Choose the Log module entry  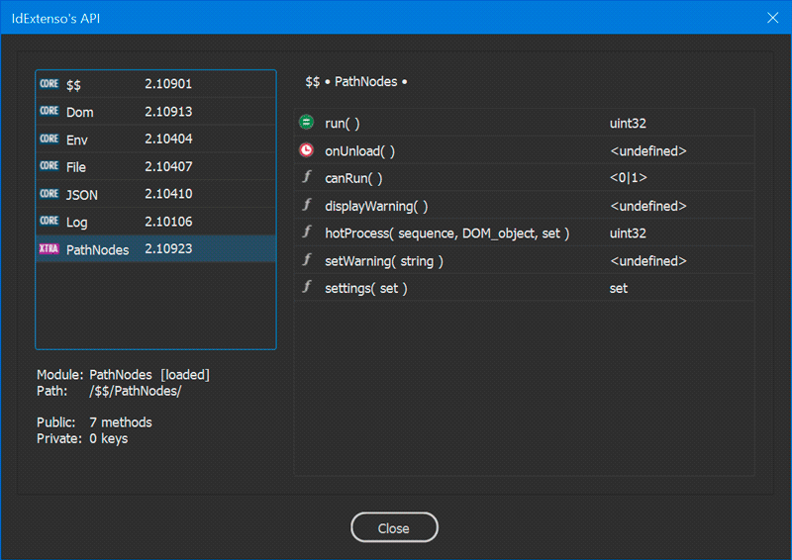pyautogui.click(x=77, y=223)
